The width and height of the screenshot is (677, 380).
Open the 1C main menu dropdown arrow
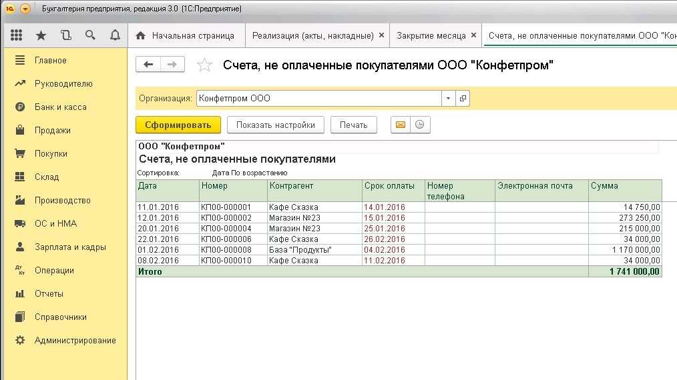click(x=25, y=9)
